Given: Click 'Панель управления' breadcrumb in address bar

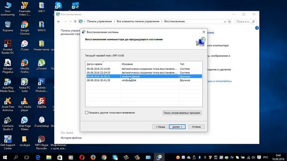Looking at the screenshot, I should (99, 21).
